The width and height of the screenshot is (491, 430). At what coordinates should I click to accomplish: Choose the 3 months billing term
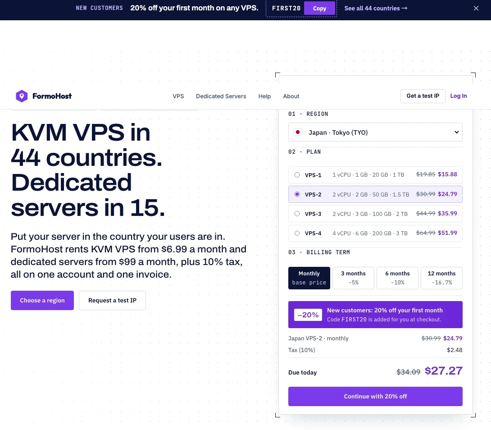[x=353, y=278]
